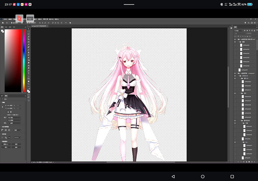This screenshot has height=181, width=258.
Task: Click the Layers panel text layer filter
Action: pyautogui.click(x=250, y=31)
